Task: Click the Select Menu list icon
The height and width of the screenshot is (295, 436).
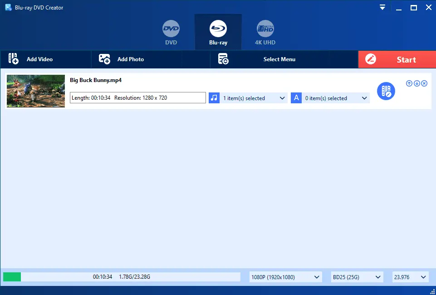Action: (223, 59)
